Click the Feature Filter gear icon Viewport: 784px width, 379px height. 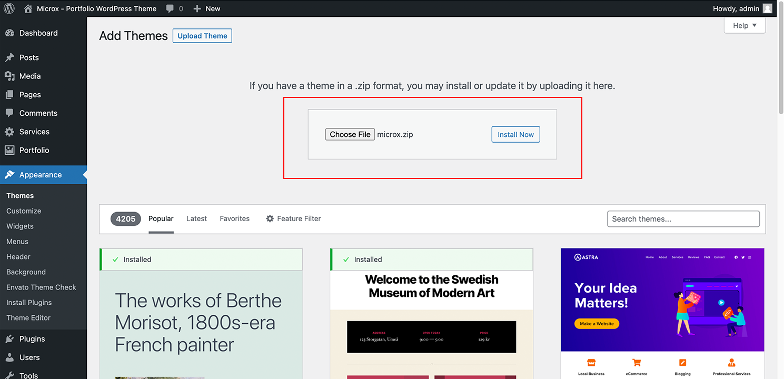pos(270,218)
